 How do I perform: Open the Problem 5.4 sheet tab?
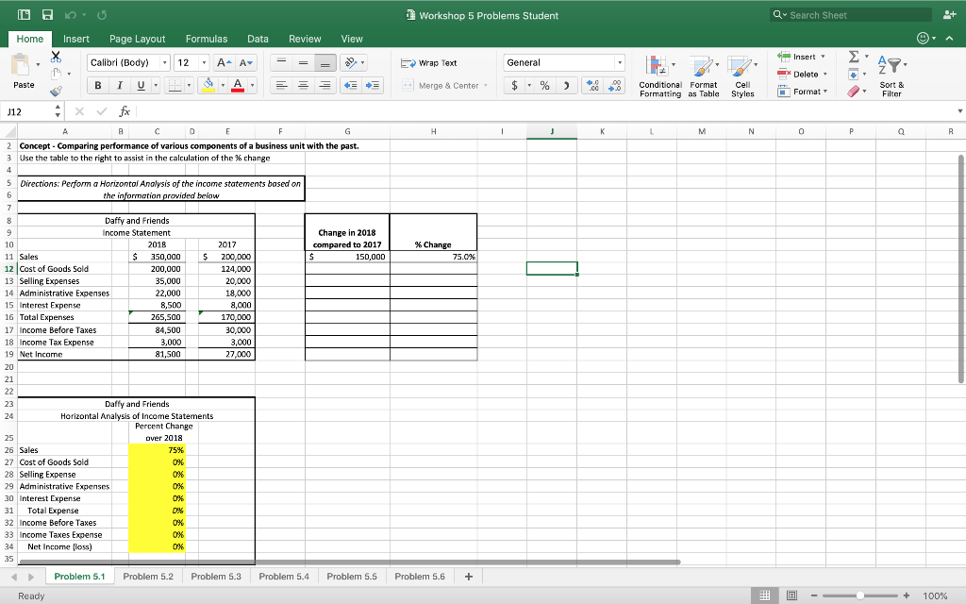(285, 576)
